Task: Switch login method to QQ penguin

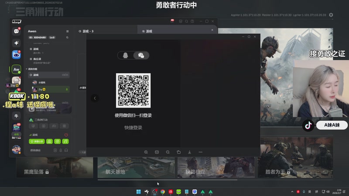Action: (x=126, y=55)
